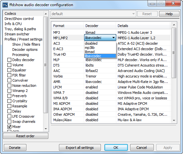Click the Reset button

tap(147, 14)
